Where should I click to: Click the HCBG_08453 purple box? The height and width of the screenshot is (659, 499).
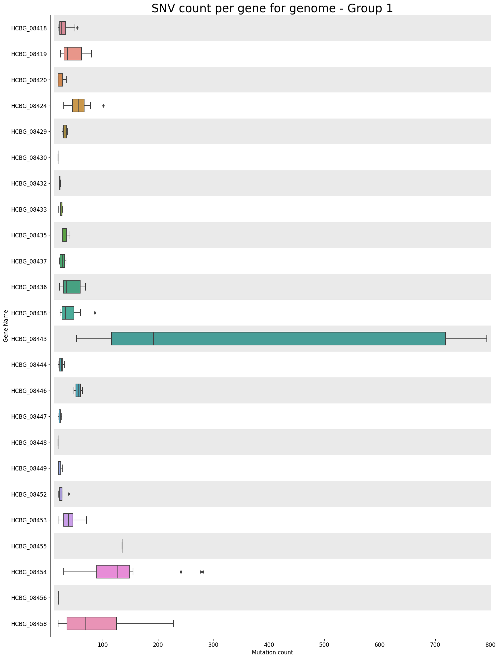(68, 520)
